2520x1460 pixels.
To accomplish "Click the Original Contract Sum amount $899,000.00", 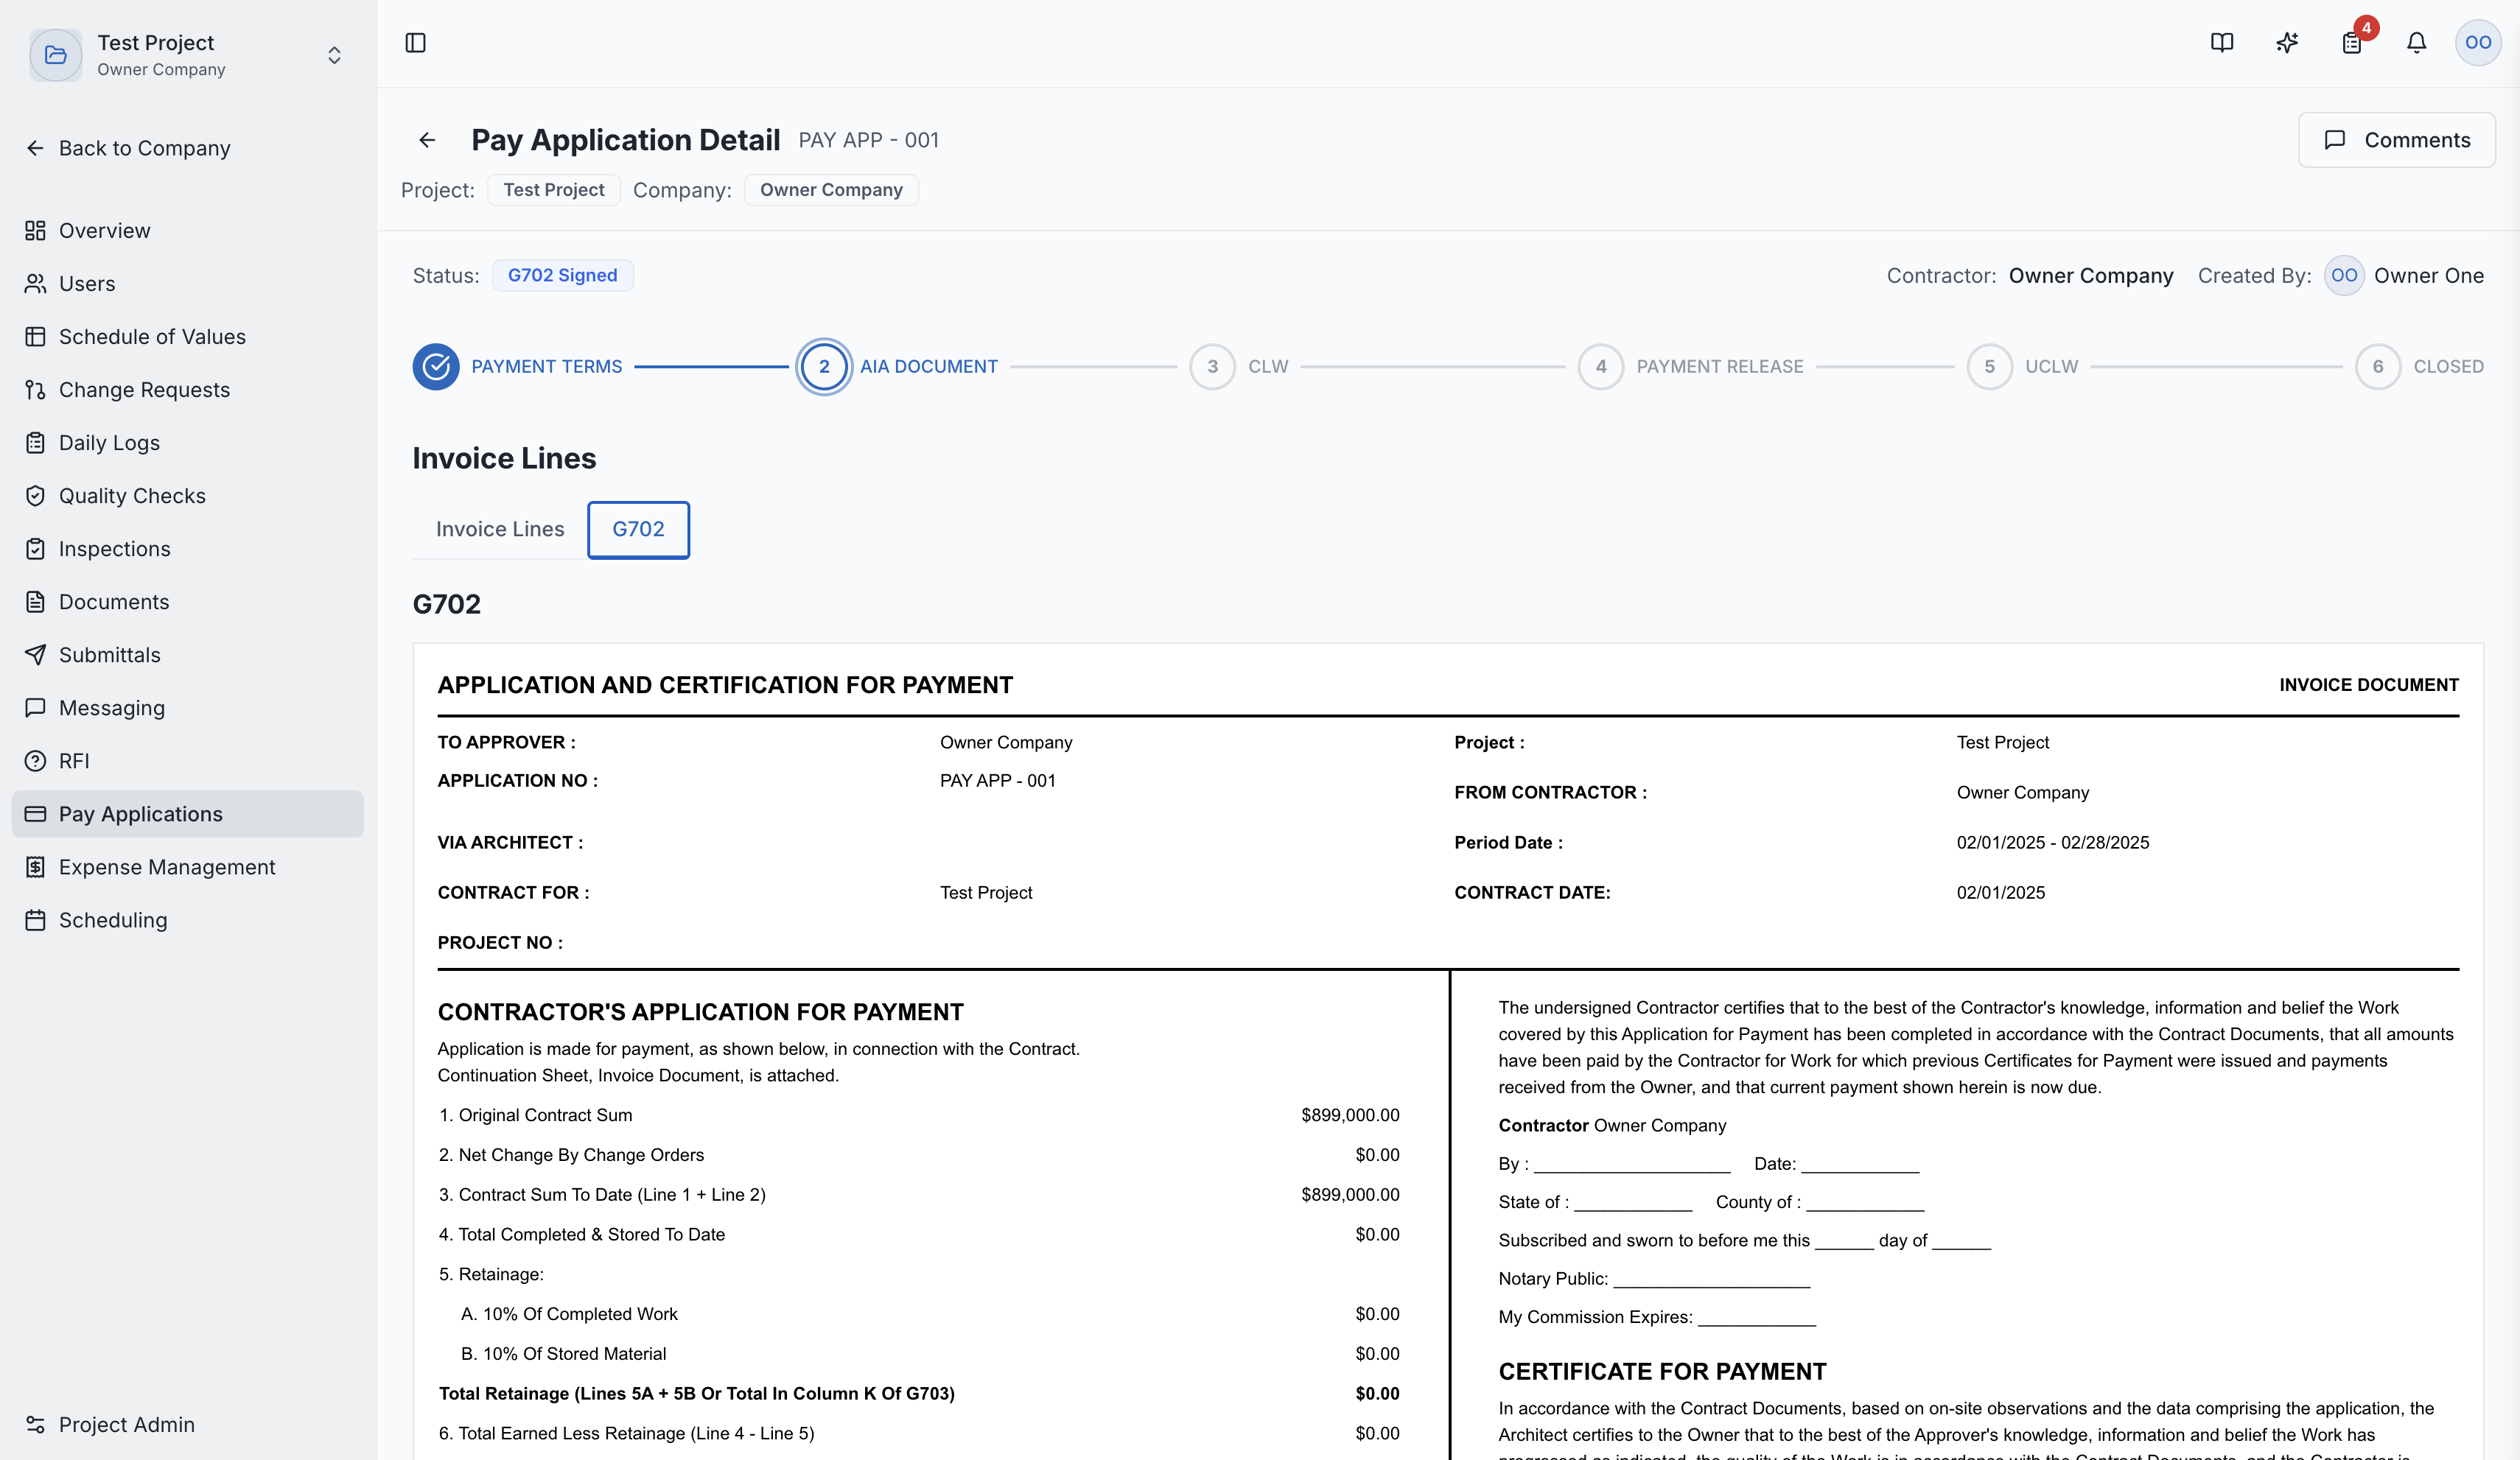I will (1350, 1115).
